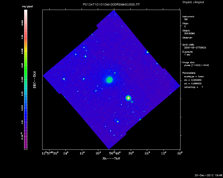The height and width of the screenshot is (178, 223).
Task: Click the small ring artifact beside brightest star
Action: 132,102
